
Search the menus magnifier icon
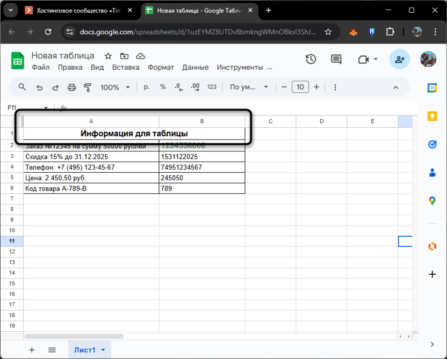[22, 87]
